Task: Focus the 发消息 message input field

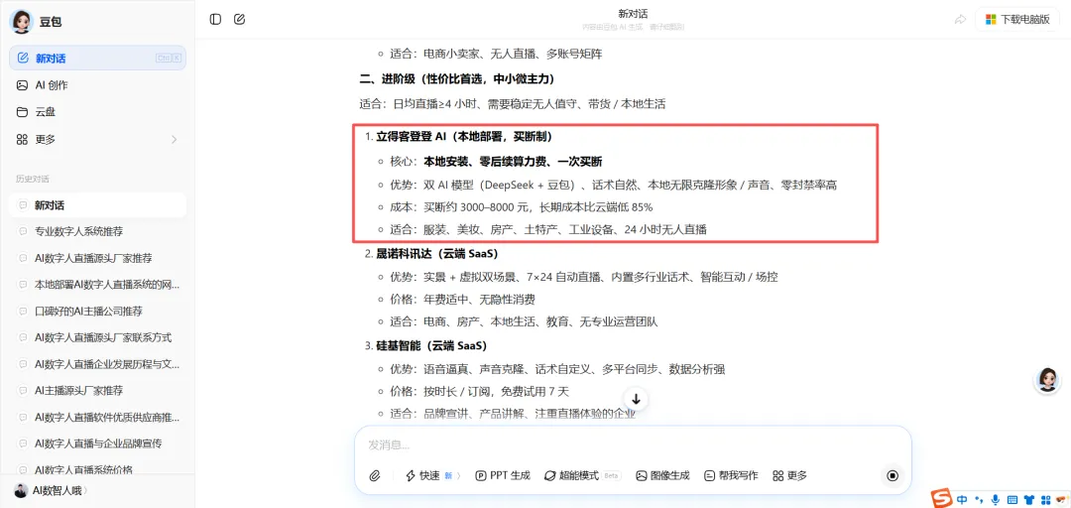Action: (x=632, y=445)
